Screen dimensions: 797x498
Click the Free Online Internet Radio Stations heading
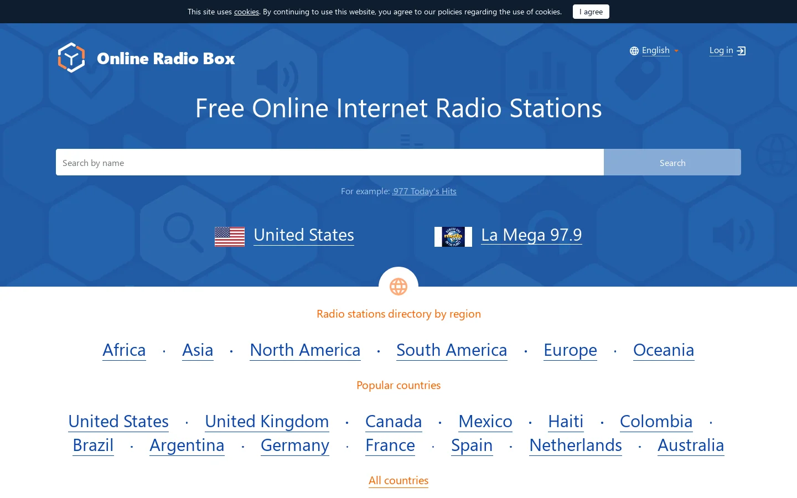click(398, 108)
